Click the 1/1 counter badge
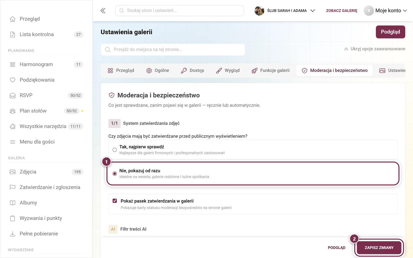 coord(114,124)
